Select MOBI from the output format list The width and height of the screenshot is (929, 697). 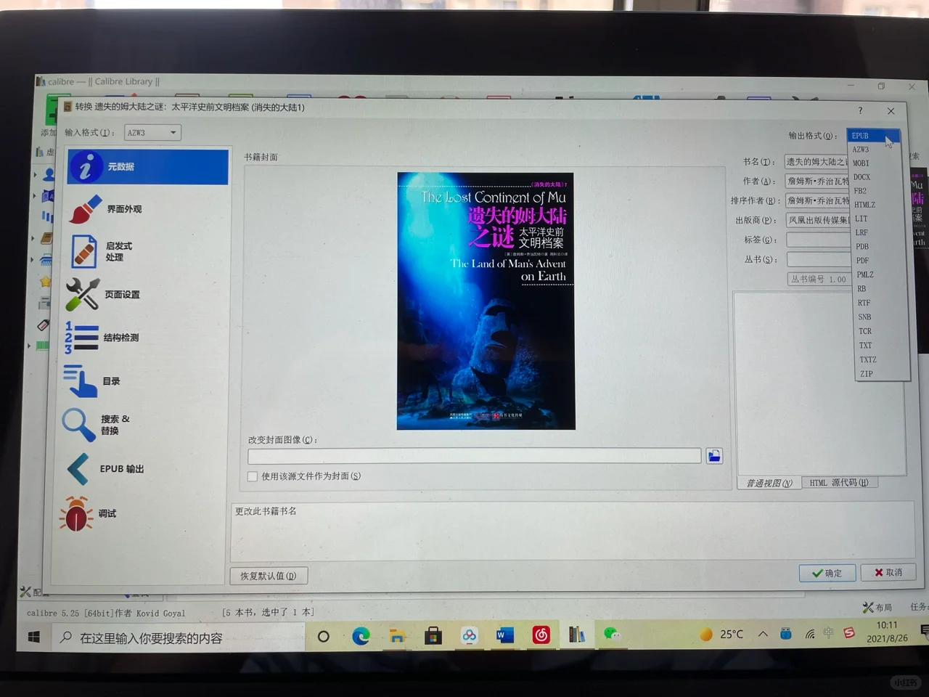pos(861,163)
